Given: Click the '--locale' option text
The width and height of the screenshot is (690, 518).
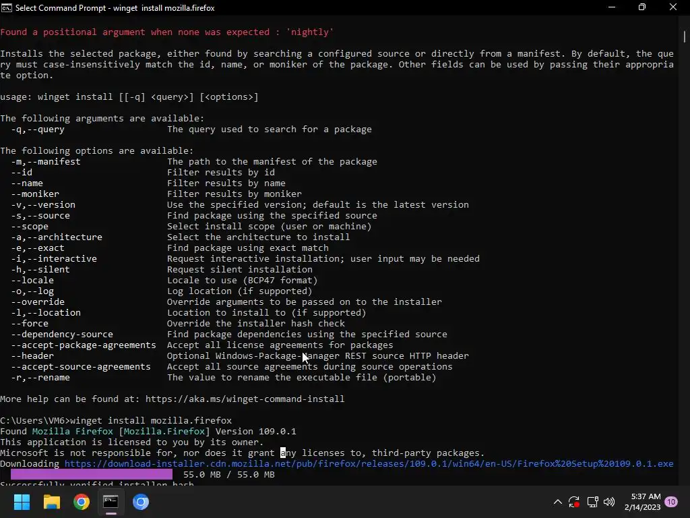Looking at the screenshot, I should click(x=32, y=280).
